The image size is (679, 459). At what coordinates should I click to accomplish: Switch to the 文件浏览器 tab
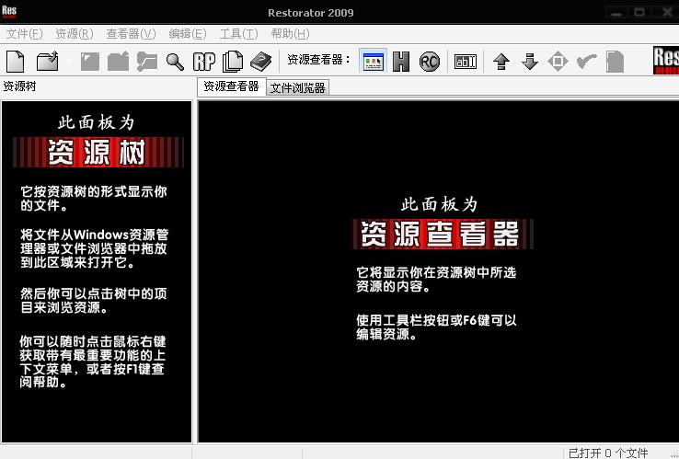click(298, 88)
